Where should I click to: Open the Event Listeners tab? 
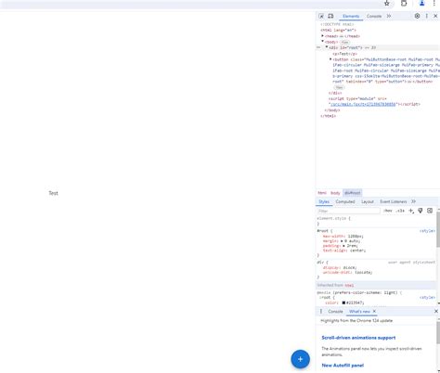tap(394, 201)
